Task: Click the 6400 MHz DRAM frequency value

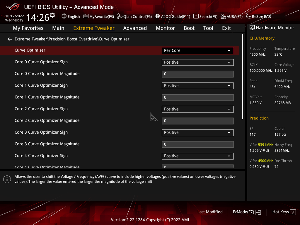Action: 282,87
